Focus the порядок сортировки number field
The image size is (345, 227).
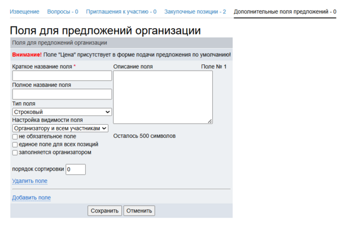pyautogui.click(x=75, y=170)
